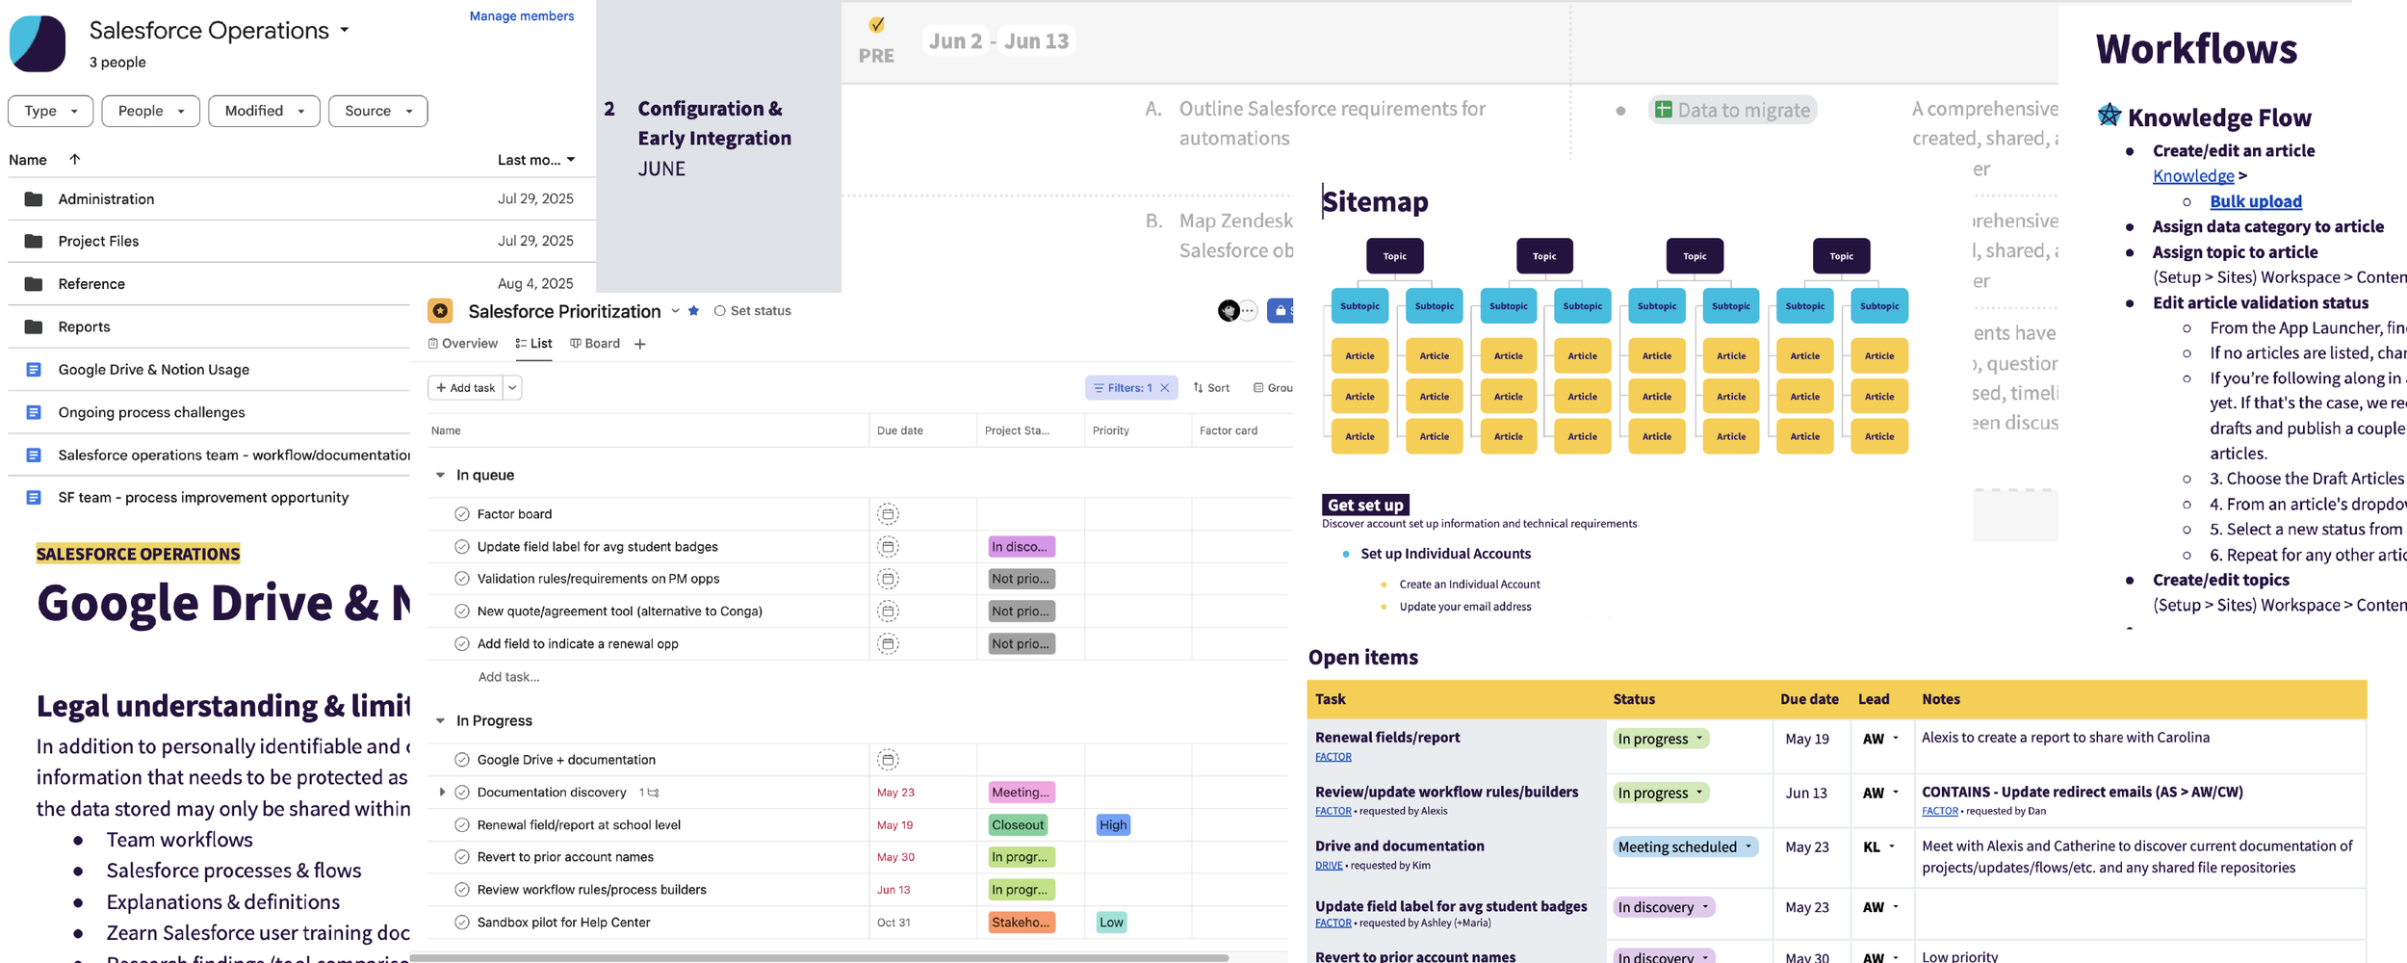The width and height of the screenshot is (2407, 963).
Task: Set due date for New quote/agreement tool
Action: pos(888,612)
